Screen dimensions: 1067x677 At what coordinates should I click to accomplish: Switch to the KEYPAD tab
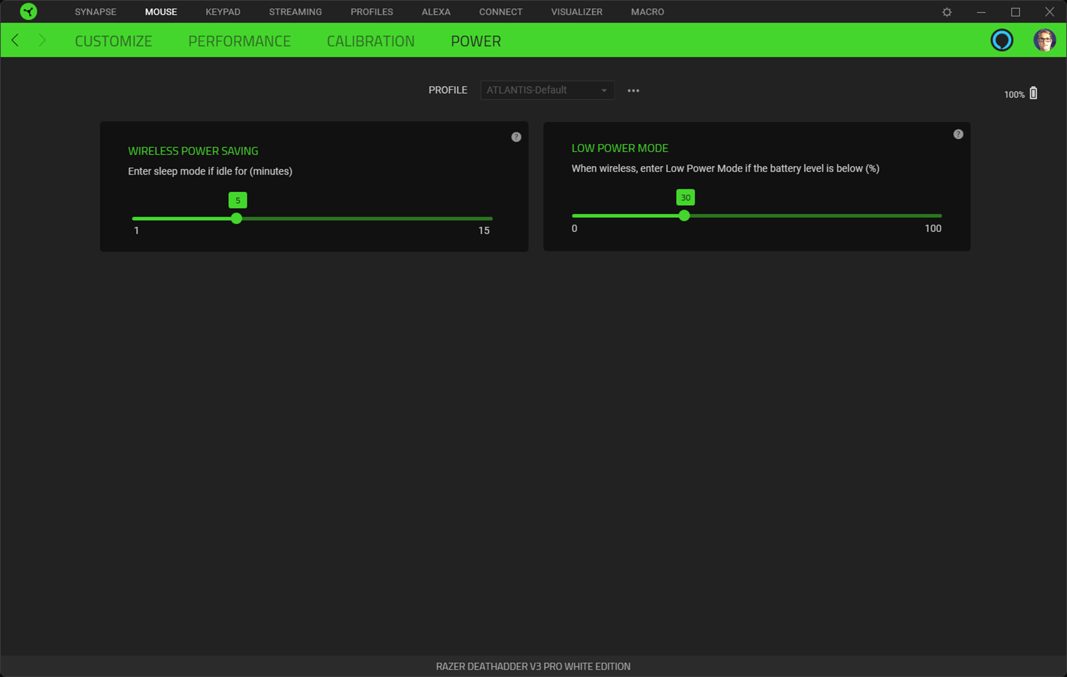click(x=223, y=12)
